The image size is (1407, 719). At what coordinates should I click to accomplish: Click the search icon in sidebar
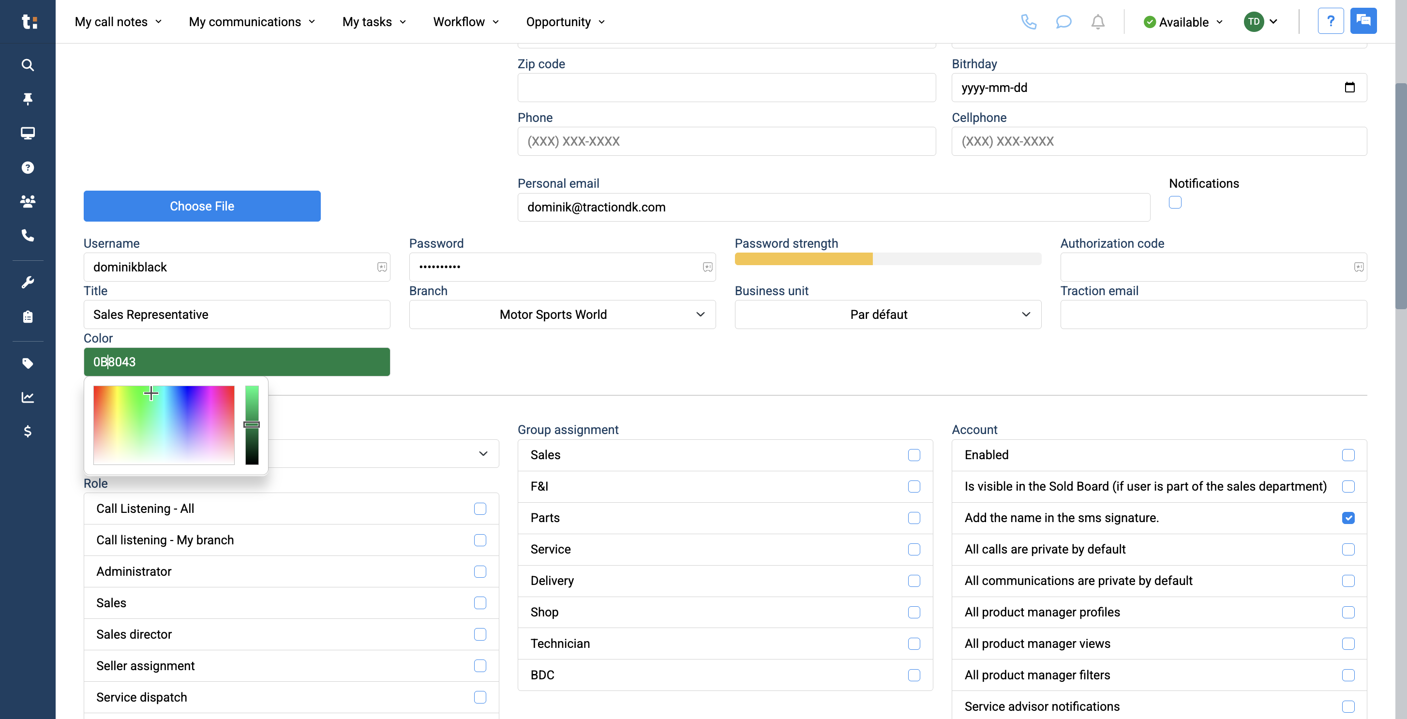[27, 65]
